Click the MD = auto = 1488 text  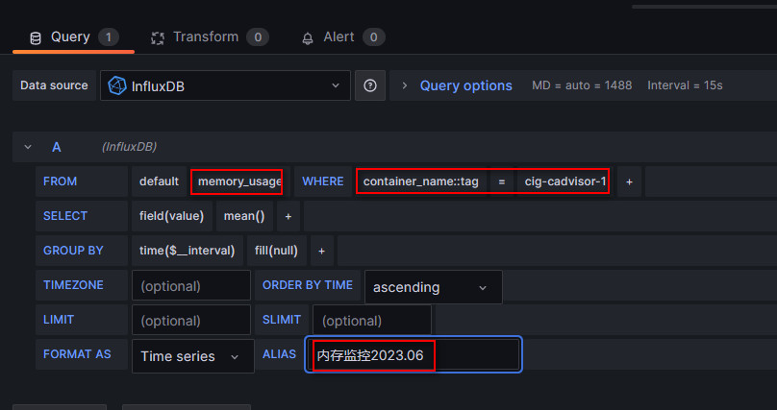[582, 85]
